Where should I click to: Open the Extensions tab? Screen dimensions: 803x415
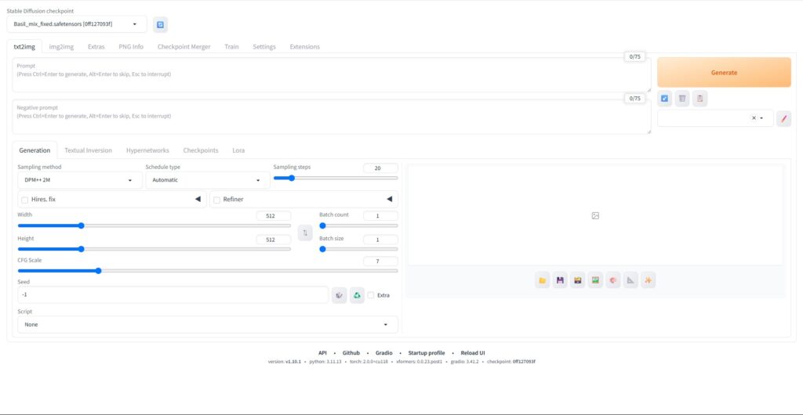click(x=305, y=46)
